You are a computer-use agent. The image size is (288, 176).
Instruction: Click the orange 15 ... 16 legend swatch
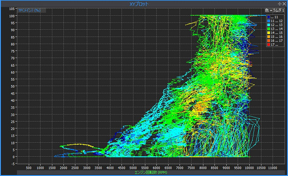(x=269, y=37)
